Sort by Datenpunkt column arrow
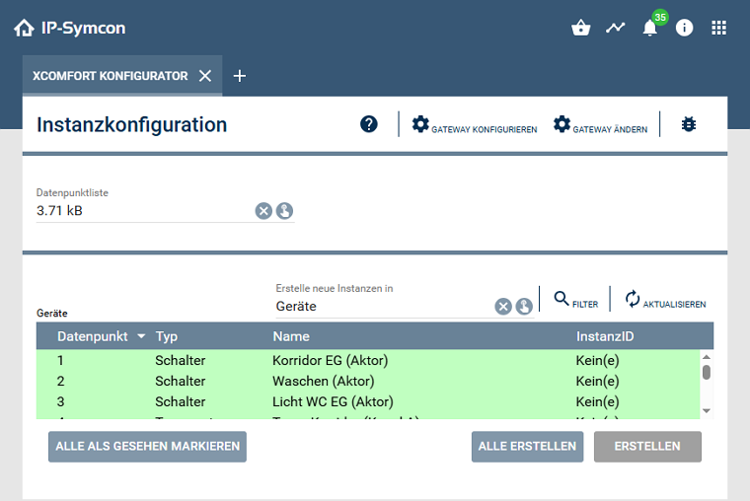Screen dimensions: 750x501 (141, 336)
